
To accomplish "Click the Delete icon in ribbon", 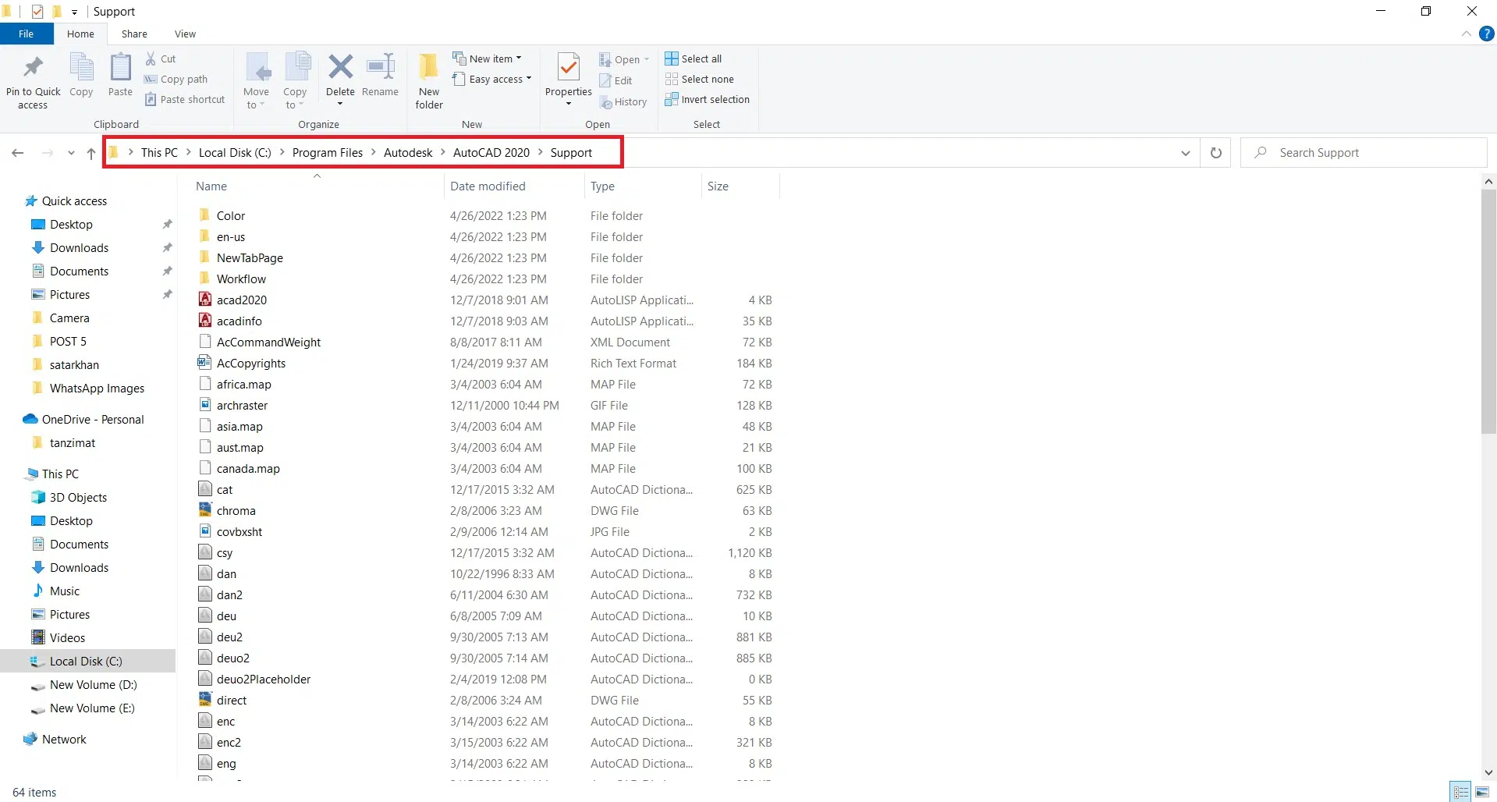I will (x=340, y=69).
